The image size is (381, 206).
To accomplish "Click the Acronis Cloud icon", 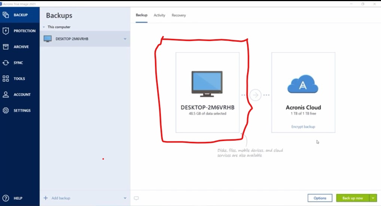I will 303,84.
